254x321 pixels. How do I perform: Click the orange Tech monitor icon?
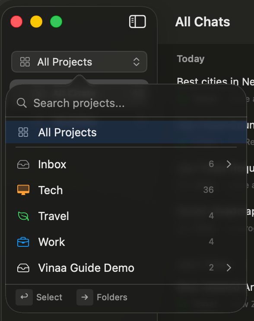[x=23, y=190]
